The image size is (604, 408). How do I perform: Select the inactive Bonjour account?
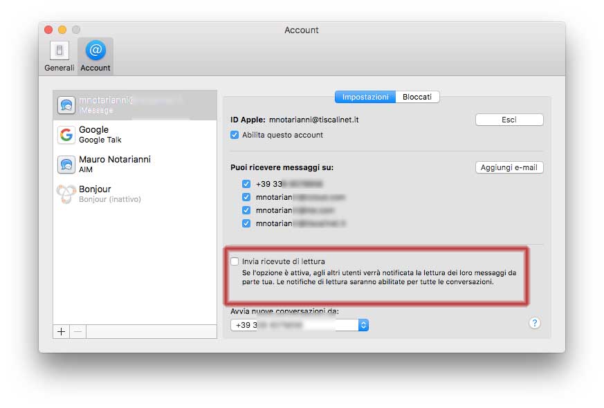135,194
